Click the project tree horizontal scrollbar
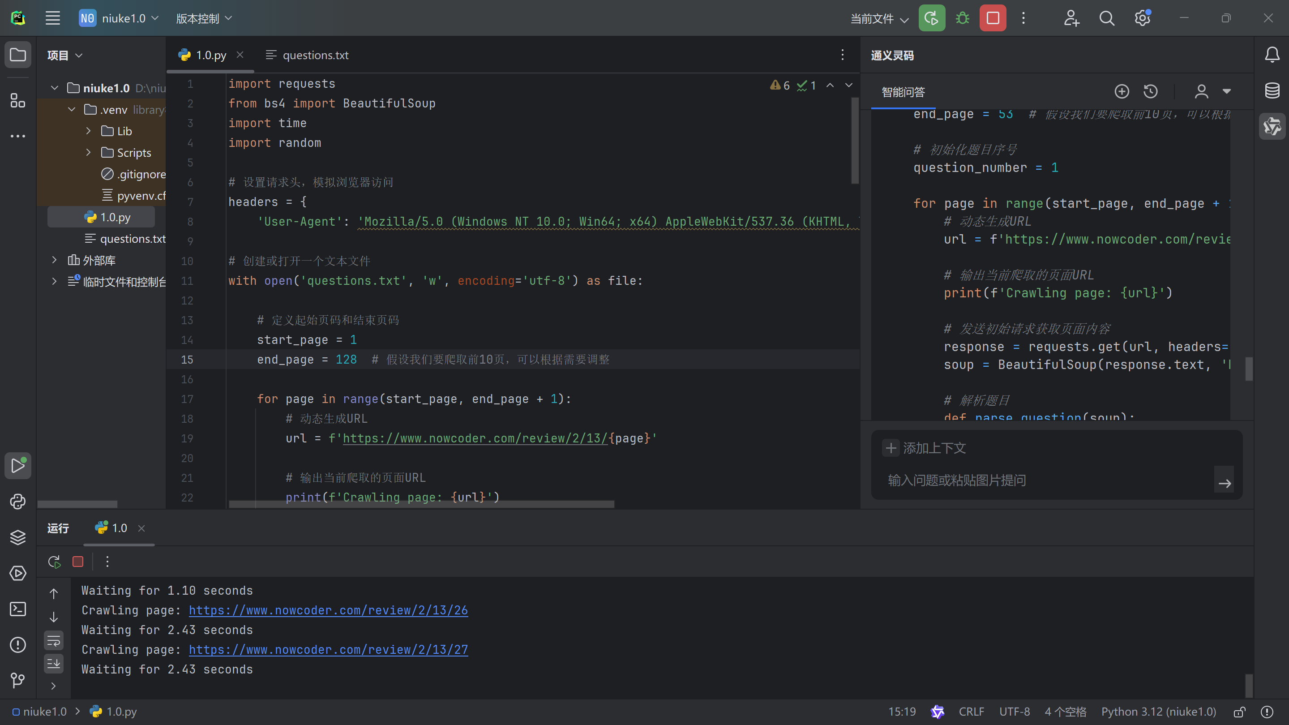The width and height of the screenshot is (1289, 725). coord(77,504)
